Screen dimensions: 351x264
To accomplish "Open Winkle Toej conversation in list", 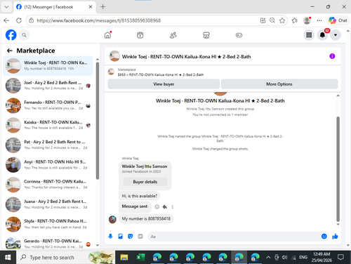I will tap(48, 66).
